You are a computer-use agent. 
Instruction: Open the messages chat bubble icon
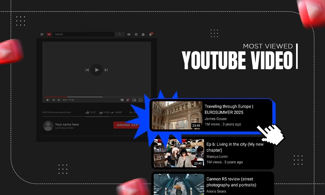143,34
